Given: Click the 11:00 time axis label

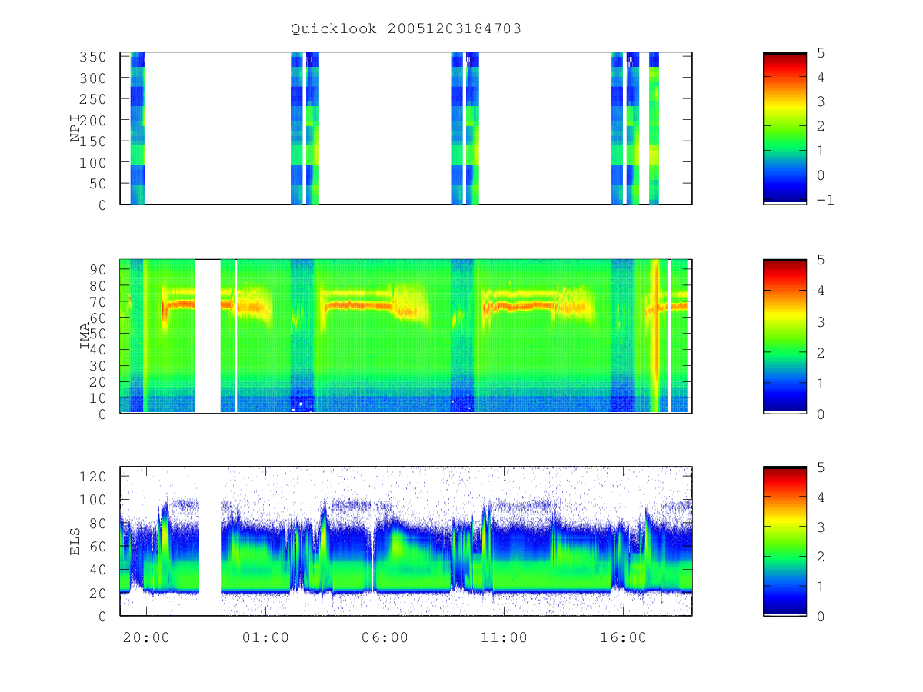Looking at the screenshot, I should pos(504,637).
